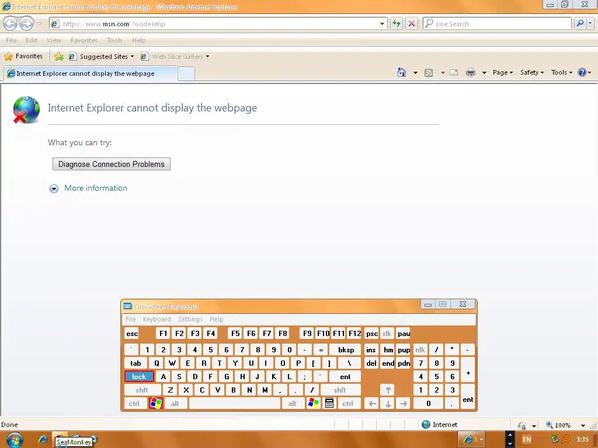
Task: Toggle the slk scroll lock key
Action: pos(387,334)
